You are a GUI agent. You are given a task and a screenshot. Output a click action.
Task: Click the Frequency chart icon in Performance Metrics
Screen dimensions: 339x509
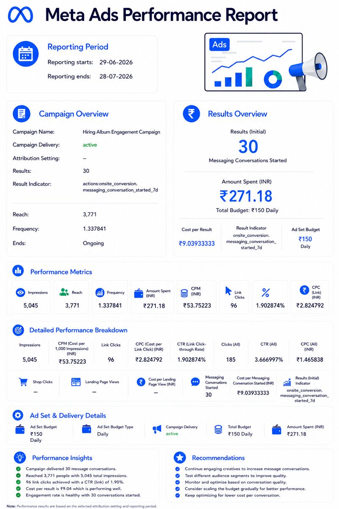(x=100, y=292)
